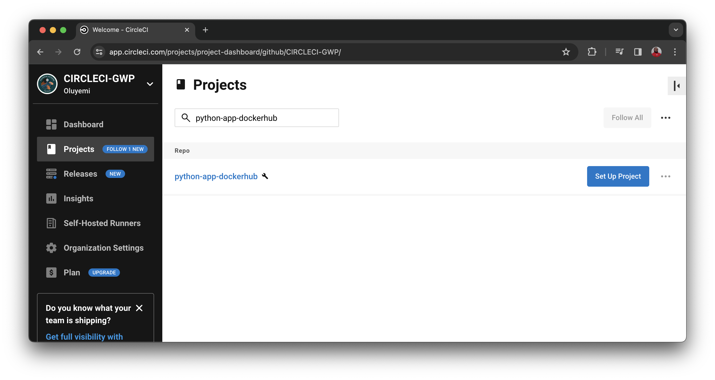Collapse the panel using the top-right arrow icon
This screenshot has width=715, height=380.
point(676,86)
